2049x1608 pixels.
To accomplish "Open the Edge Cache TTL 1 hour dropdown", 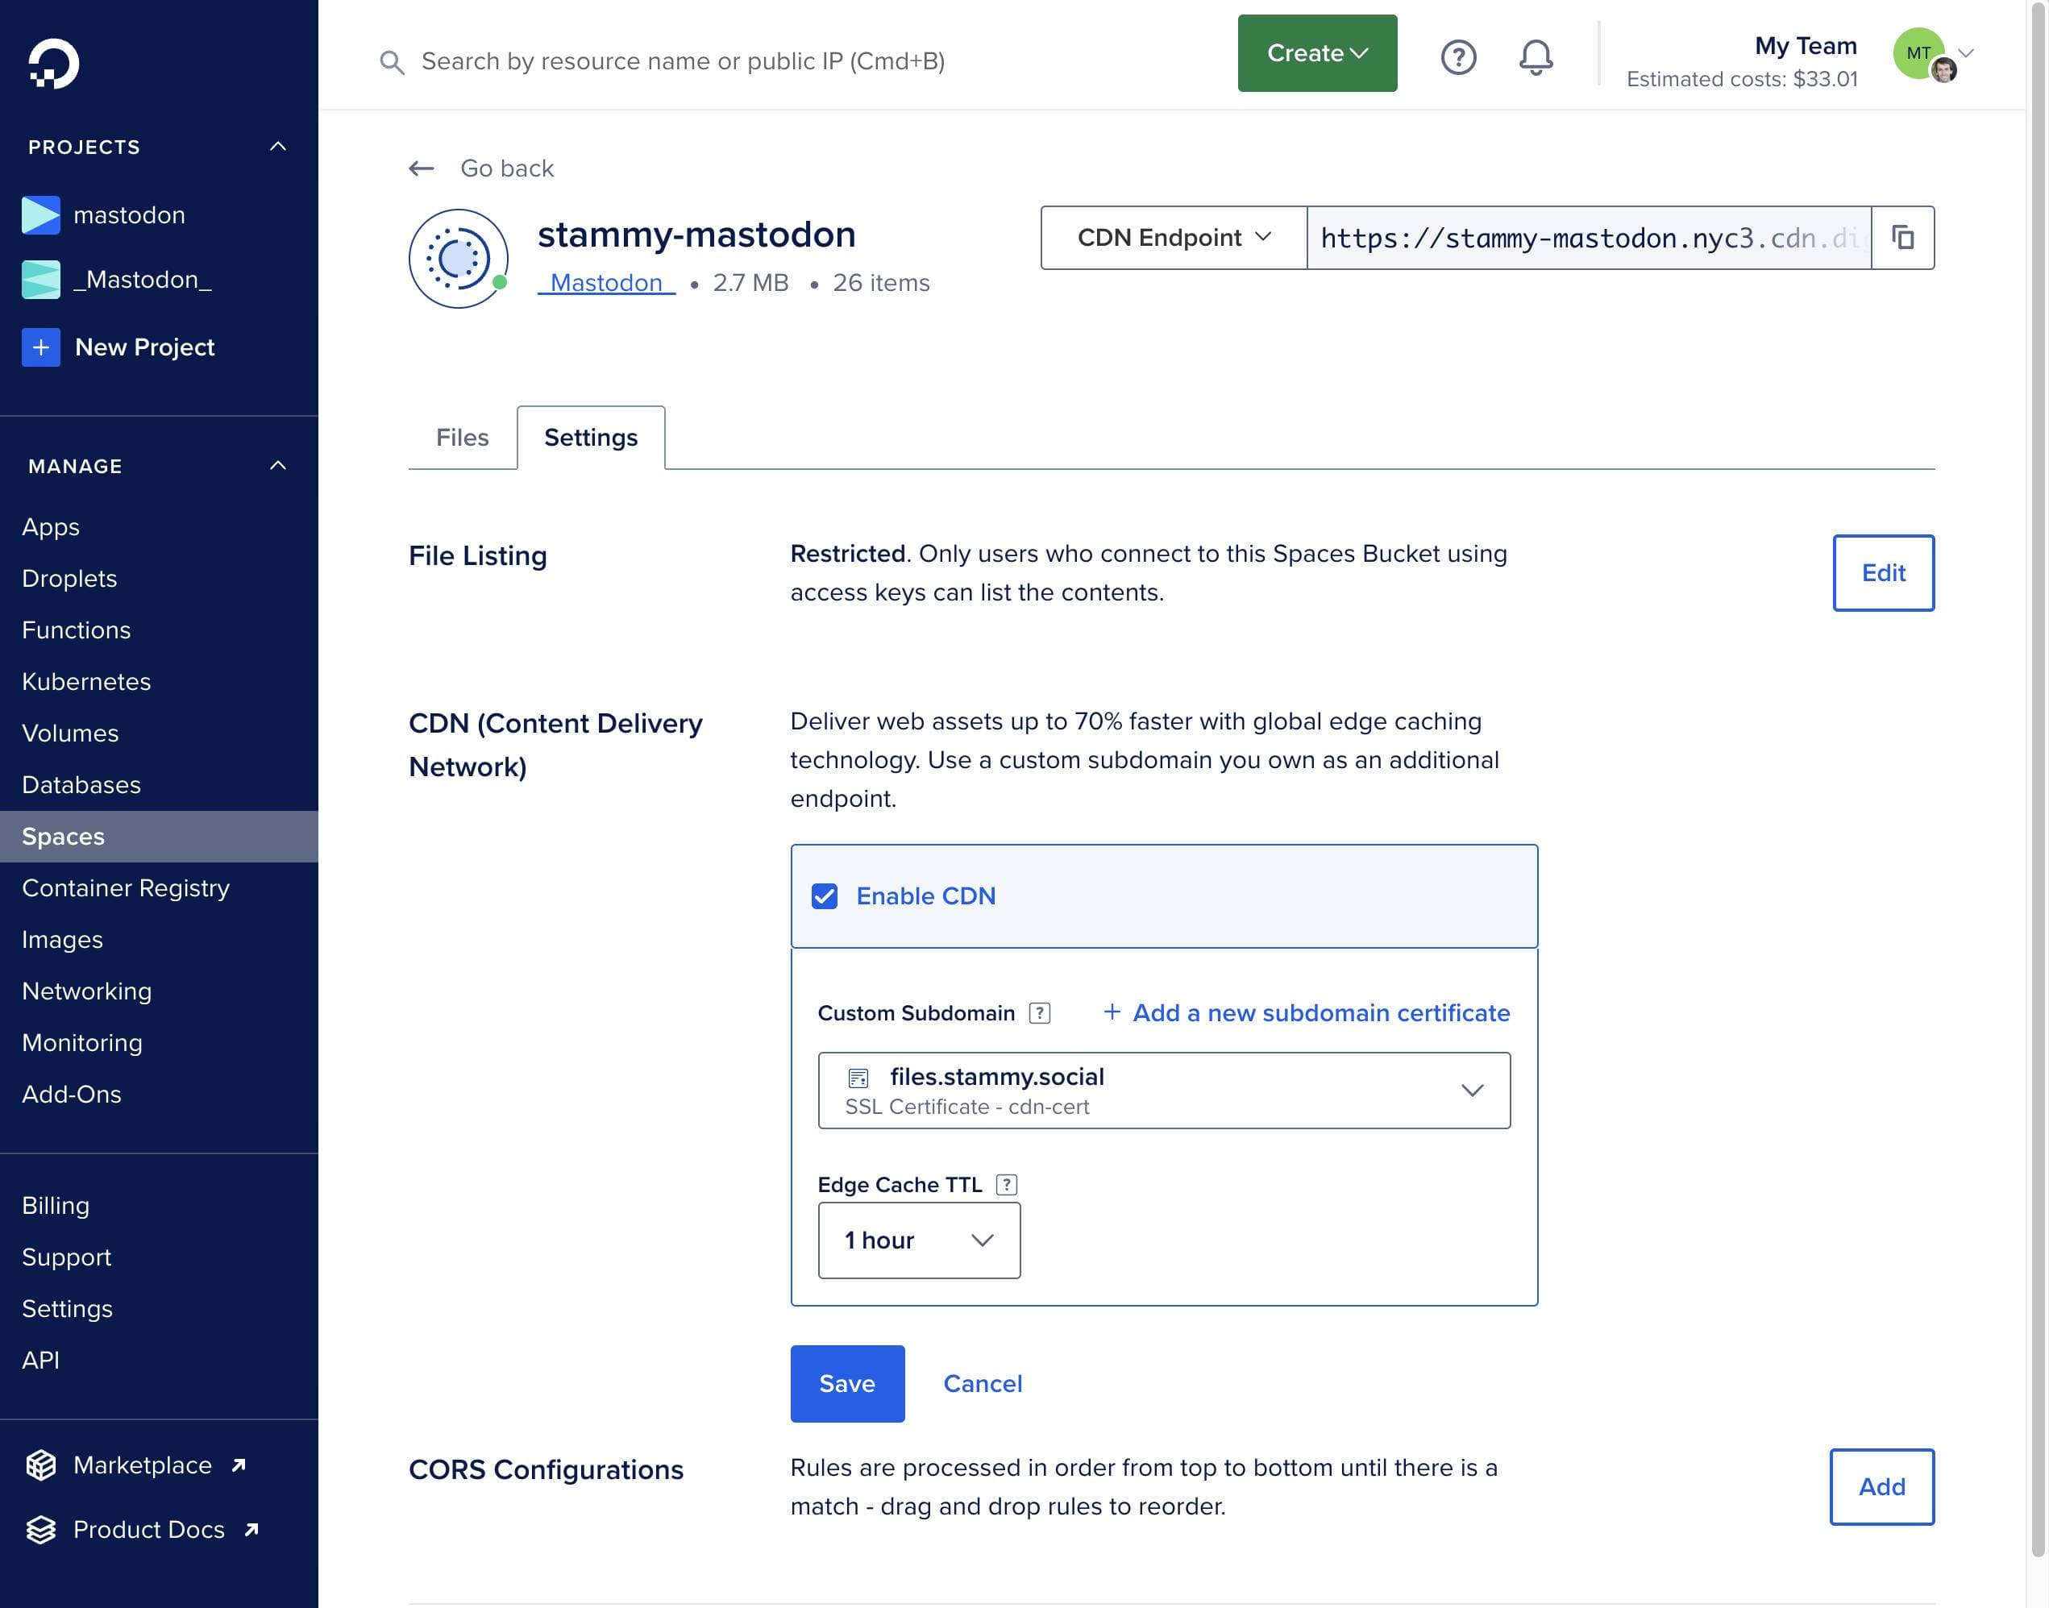I will pyautogui.click(x=918, y=1240).
